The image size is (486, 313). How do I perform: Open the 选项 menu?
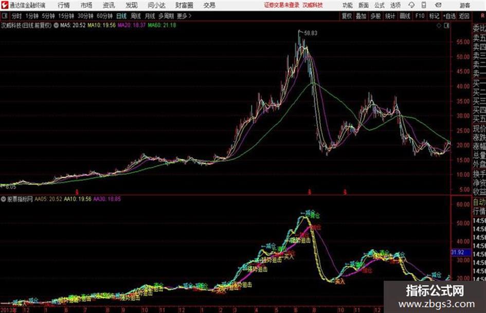click(x=395, y=5)
